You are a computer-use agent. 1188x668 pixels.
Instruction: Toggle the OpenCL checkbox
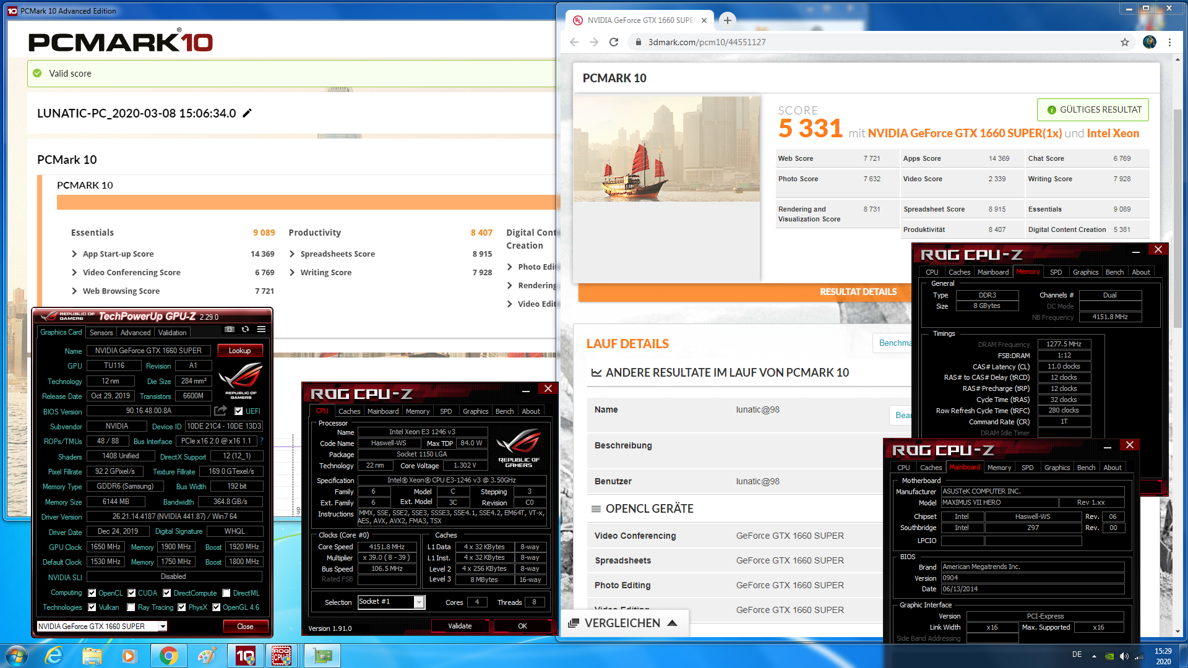coord(92,593)
